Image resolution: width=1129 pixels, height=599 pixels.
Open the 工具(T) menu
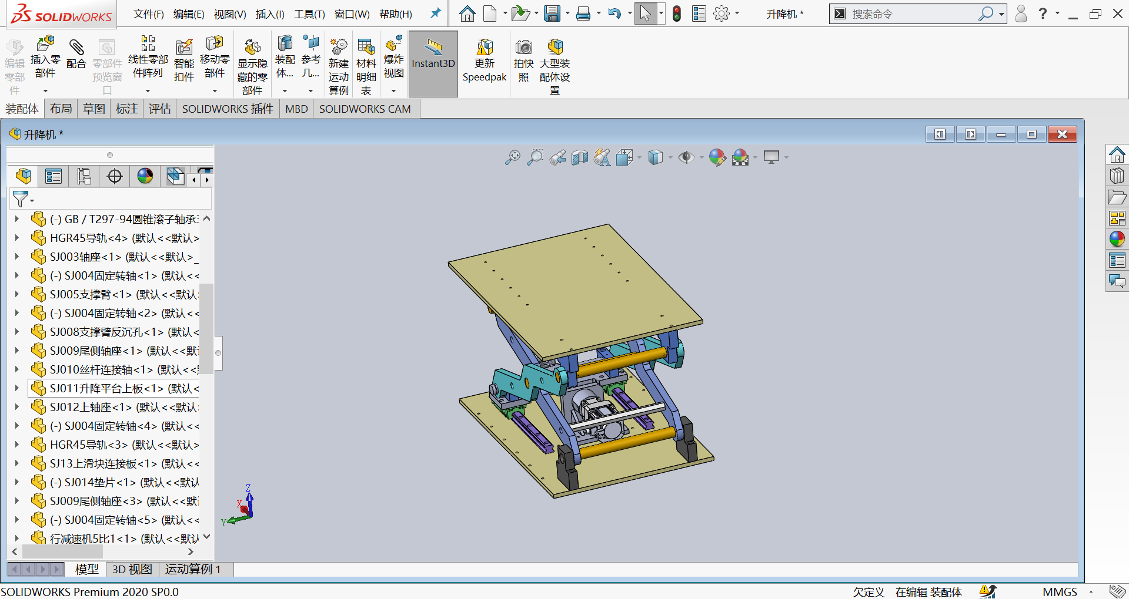pyautogui.click(x=309, y=14)
